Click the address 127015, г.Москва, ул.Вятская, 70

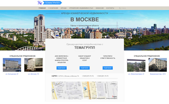[x=69, y=76]
